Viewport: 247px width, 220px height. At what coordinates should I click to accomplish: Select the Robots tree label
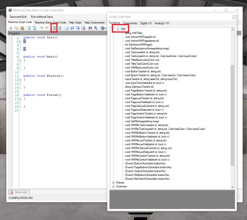120,183
